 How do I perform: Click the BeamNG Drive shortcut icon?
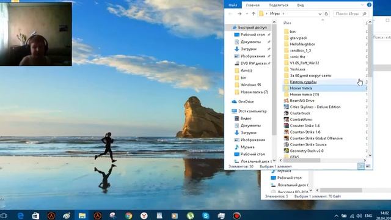(x=287, y=100)
